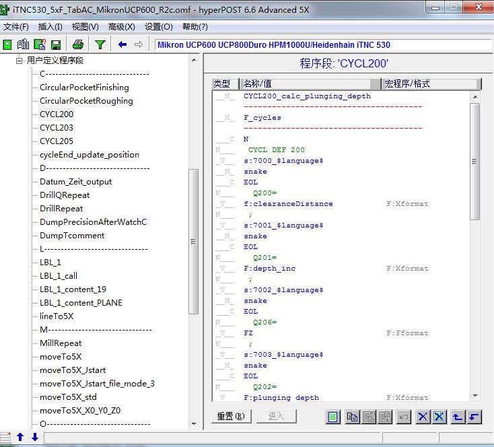Image resolution: width=494 pixels, height=447 pixels.
Task: Select cycleEnd_update_position tree item
Action: tap(90, 155)
